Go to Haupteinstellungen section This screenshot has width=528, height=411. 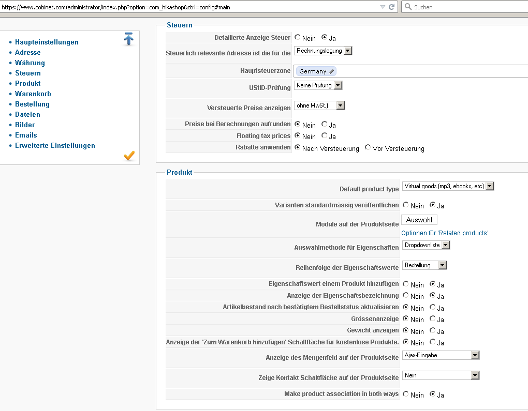pos(47,42)
